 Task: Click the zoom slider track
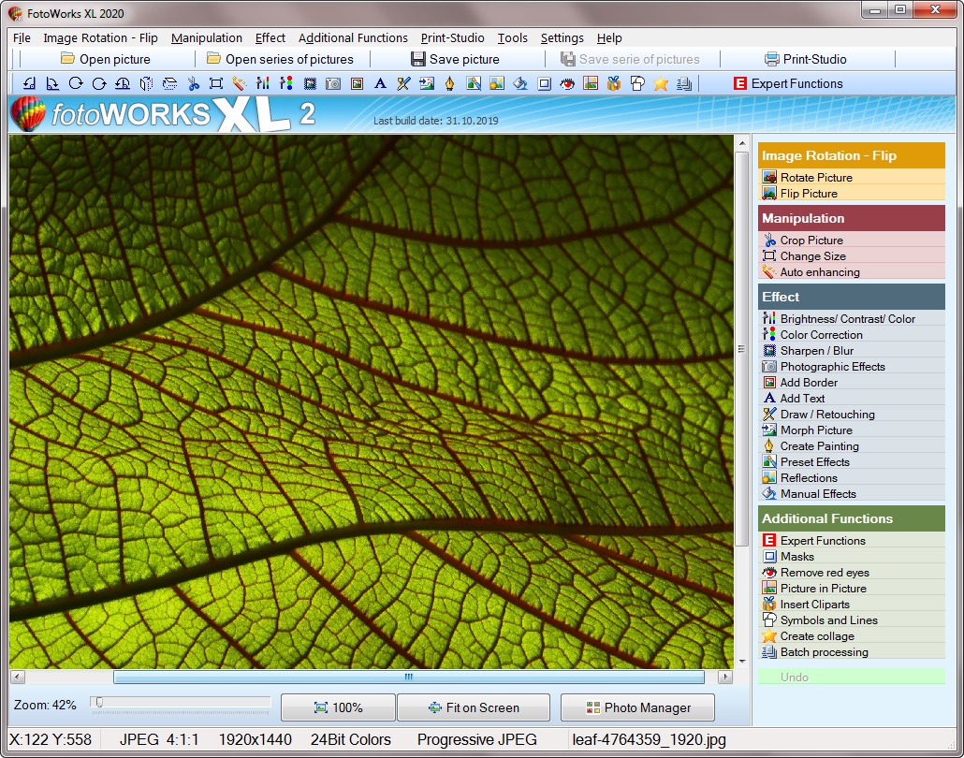tap(187, 702)
